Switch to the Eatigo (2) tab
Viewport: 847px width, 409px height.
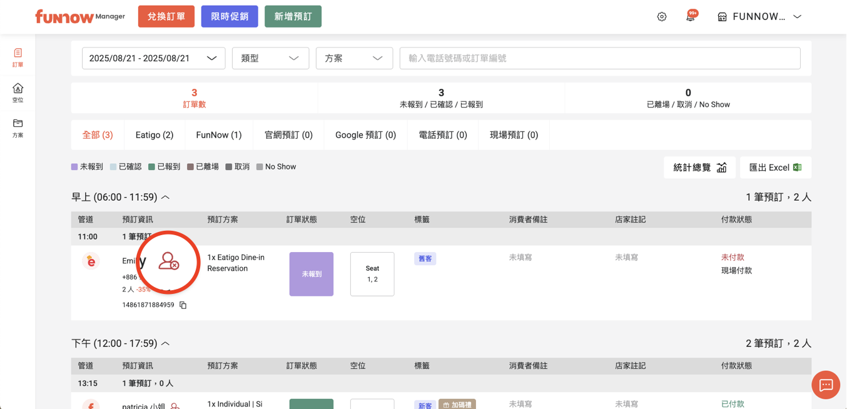155,135
